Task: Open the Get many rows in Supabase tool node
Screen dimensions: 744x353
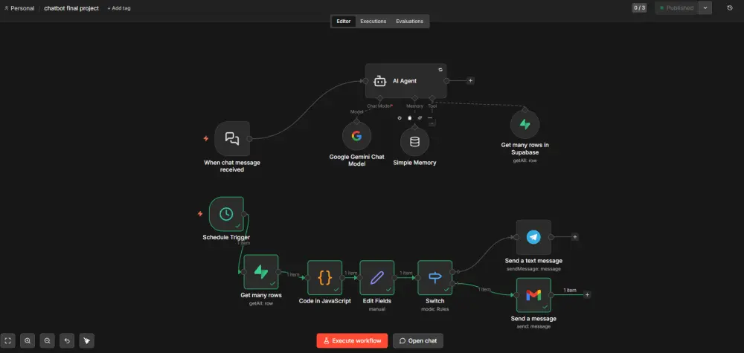Action: [x=525, y=125]
